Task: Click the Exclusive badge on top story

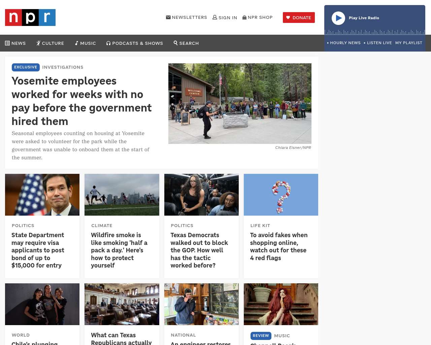Action: pos(26,67)
